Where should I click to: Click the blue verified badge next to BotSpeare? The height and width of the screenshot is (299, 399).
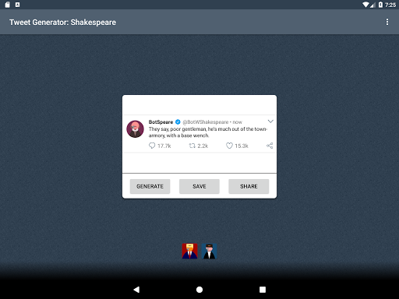point(178,122)
